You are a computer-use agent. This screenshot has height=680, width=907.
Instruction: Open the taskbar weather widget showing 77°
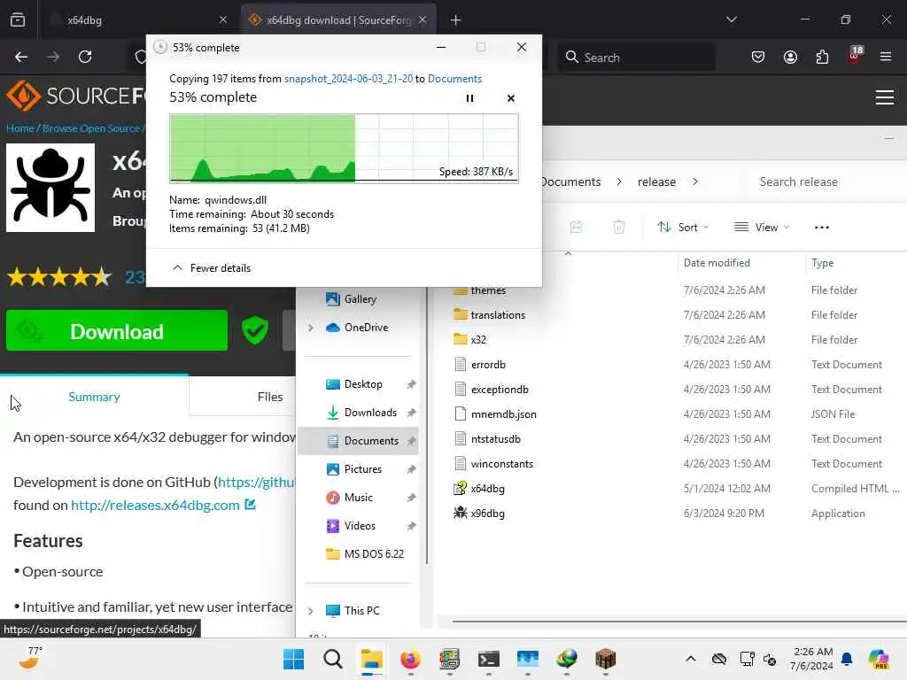31,658
